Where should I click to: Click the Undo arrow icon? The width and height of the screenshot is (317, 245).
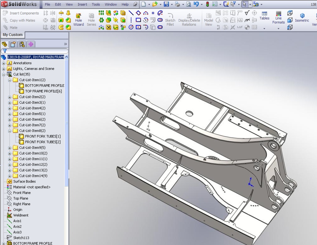click(x=196, y=4)
